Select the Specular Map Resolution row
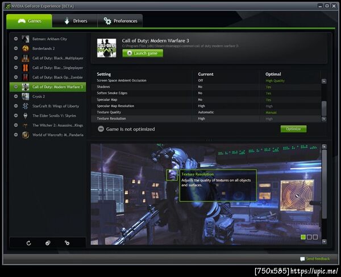Image resolution: width=341 pixels, height=277 pixels. pos(206,106)
